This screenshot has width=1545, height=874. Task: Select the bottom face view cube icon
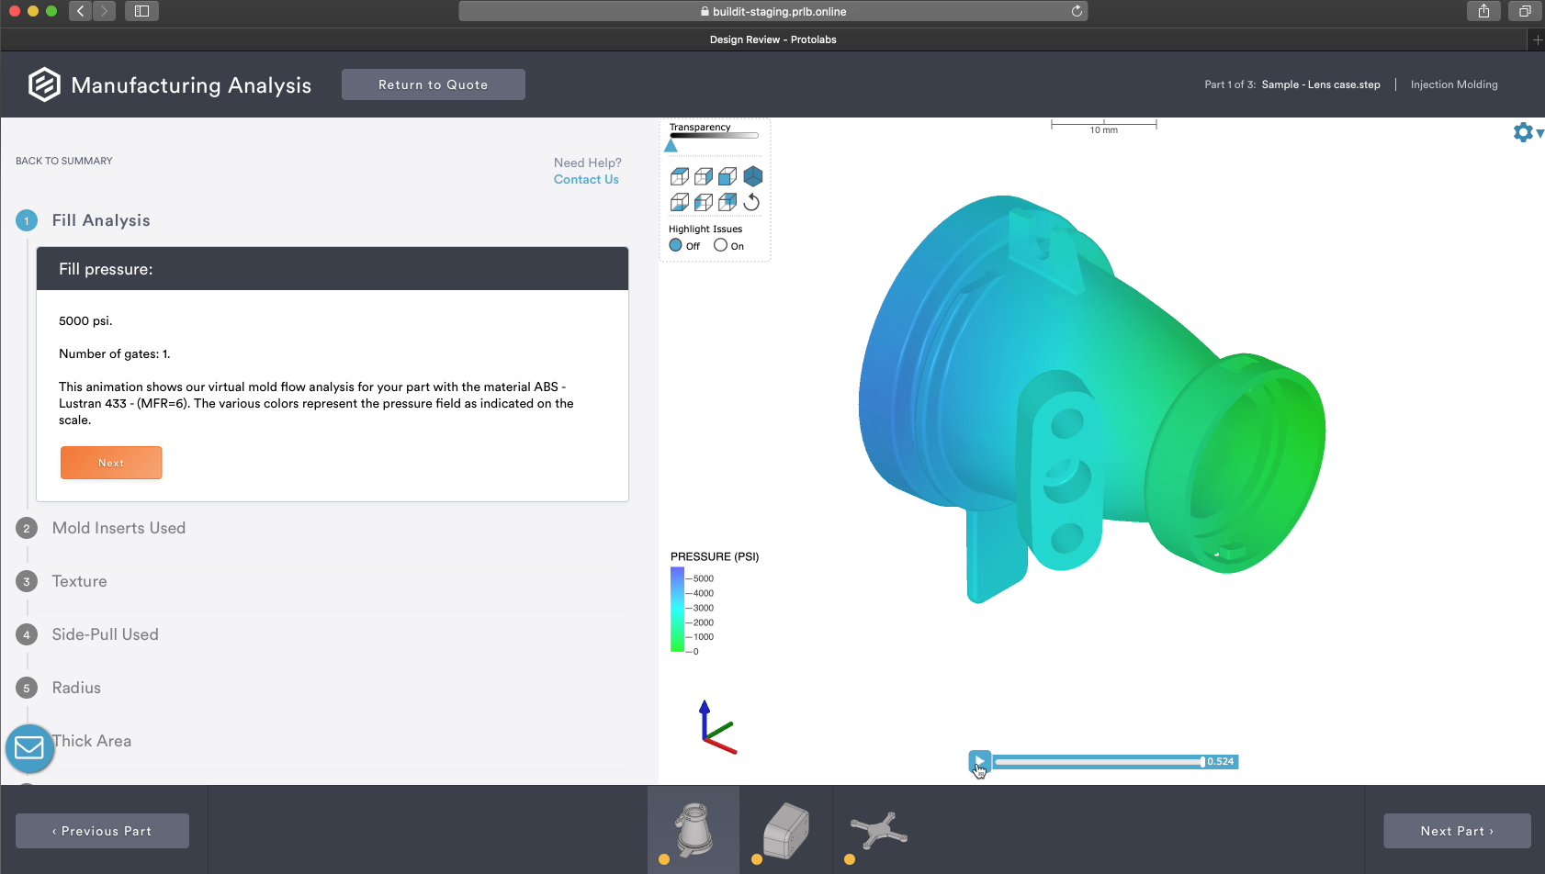point(680,201)
